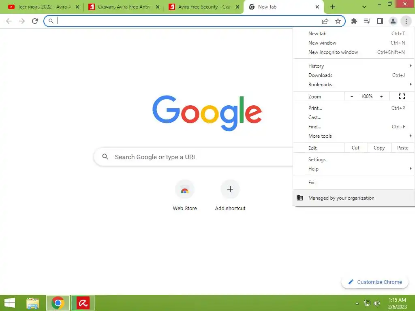This screenshot has width=415, height=311.
Task: Toggle the side panel icon
Action: [x=380, y=21]
